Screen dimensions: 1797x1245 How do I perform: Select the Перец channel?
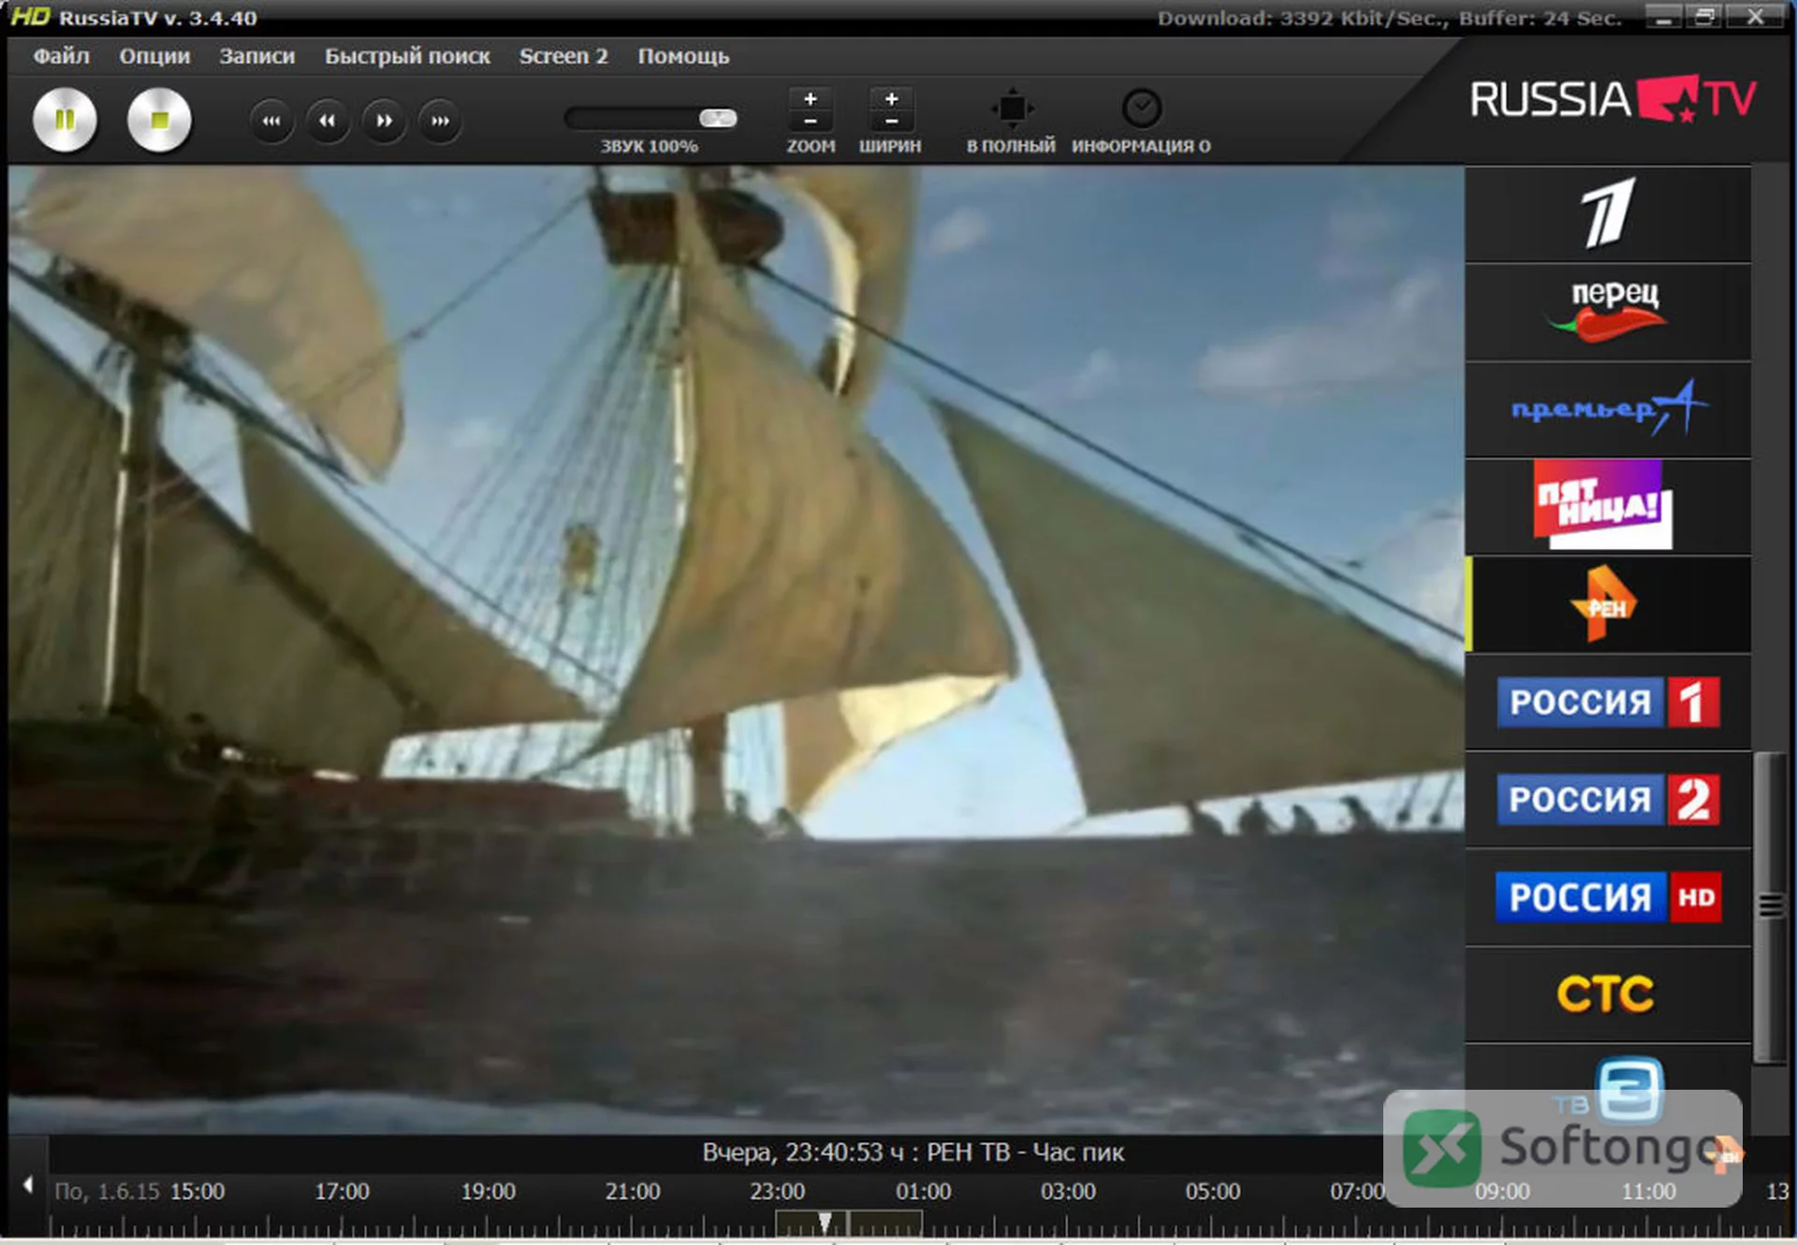[1607, 312]
